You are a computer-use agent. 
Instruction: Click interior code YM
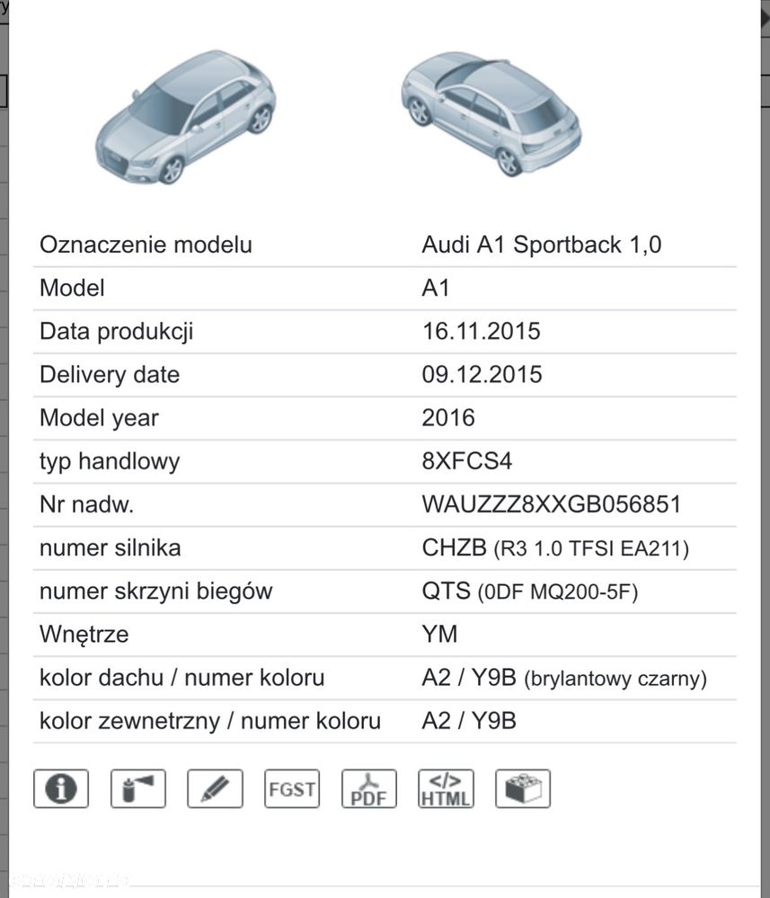pos(439,634)
